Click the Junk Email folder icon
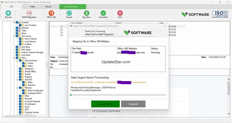 tap(19, 55)
